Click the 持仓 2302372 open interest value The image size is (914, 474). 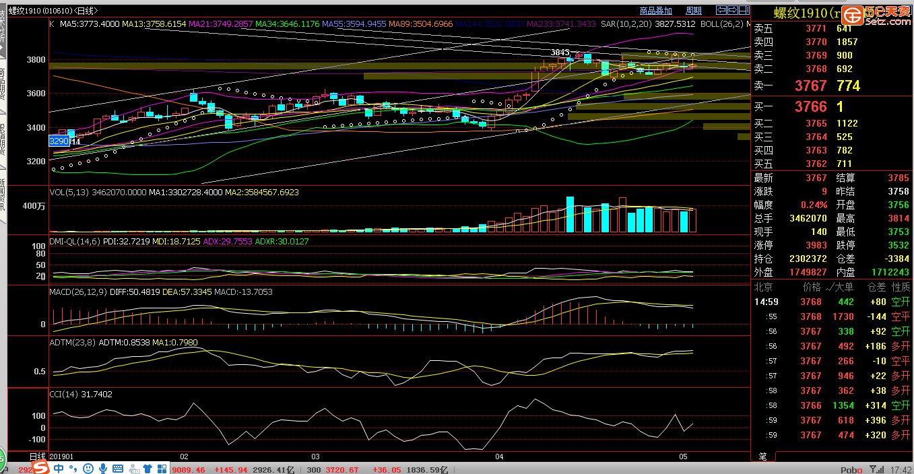808,259
